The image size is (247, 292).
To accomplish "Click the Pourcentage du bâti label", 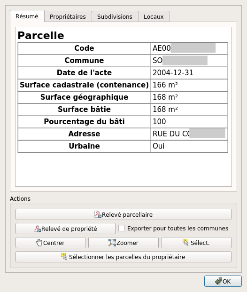I will coord(84,122).
